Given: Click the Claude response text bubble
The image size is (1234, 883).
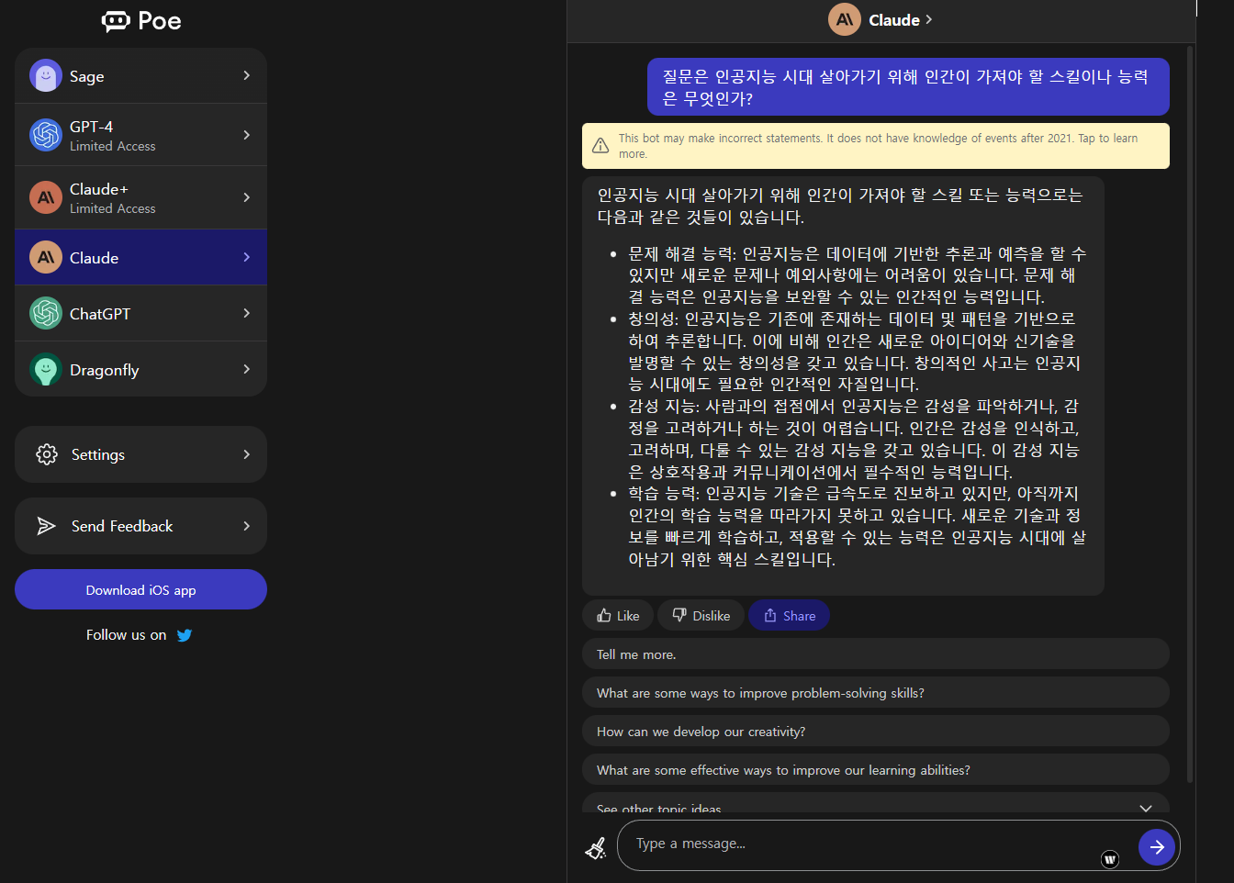Looking at the screenshot, I should (843, 386).
